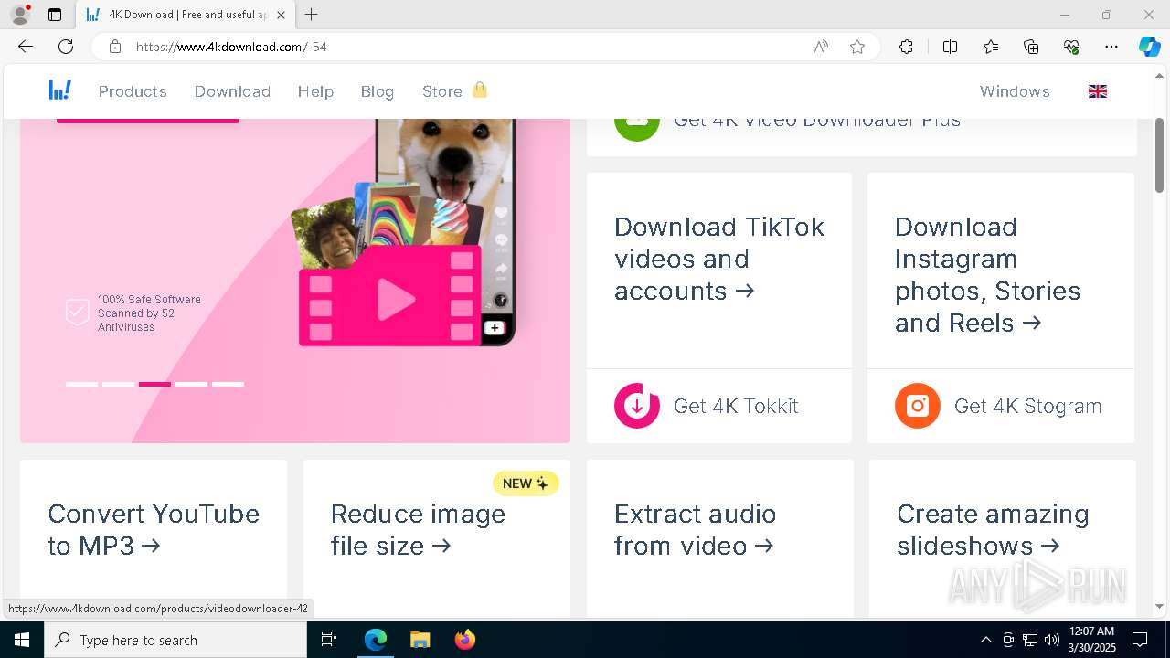
Task: Open volume control in tray
Action: (1051, 640)
